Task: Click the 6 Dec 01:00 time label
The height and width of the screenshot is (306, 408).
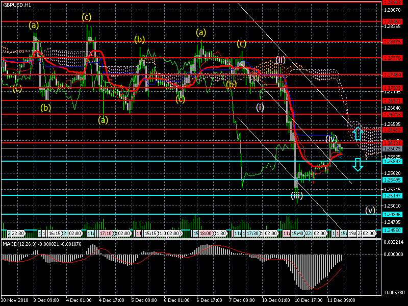Action: point(177,300)
